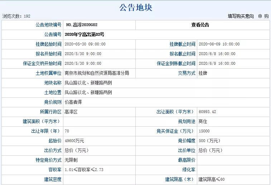Viewport: 271px width, 185px height.
Task: Select the starting price 49600万元
Action: (x=74, y=141)
